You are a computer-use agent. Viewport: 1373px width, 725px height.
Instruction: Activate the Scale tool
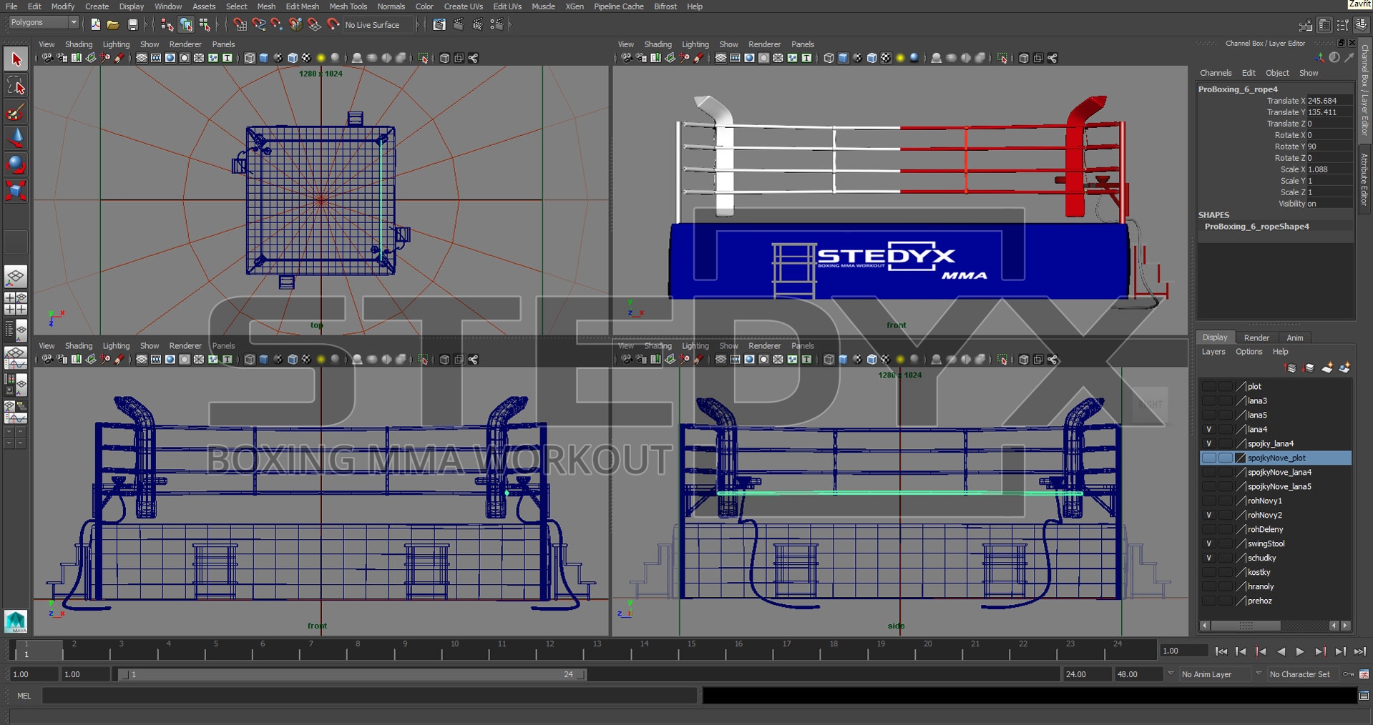(x=16, y=190)
